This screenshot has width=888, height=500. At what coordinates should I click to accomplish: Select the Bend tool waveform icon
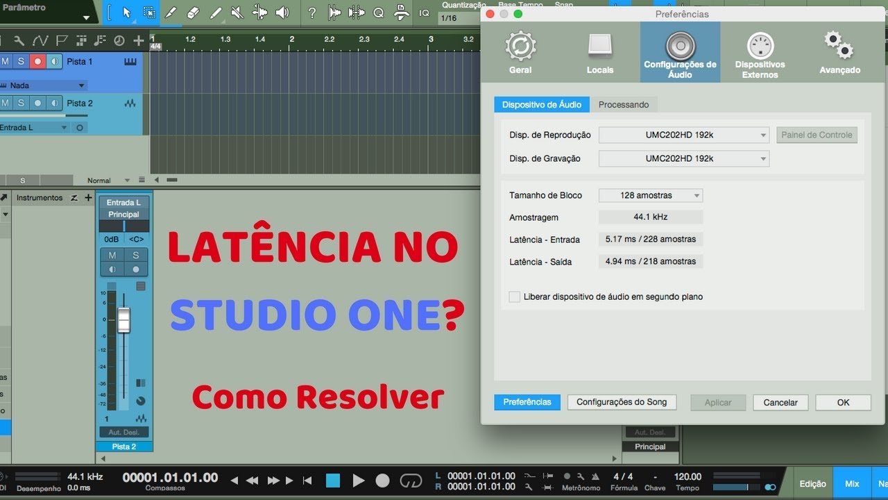259,12
